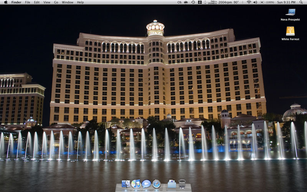Viewport: 307px width, 192px height.
Task: Click the Nova Prospekt label text
Action: (290, 20)
